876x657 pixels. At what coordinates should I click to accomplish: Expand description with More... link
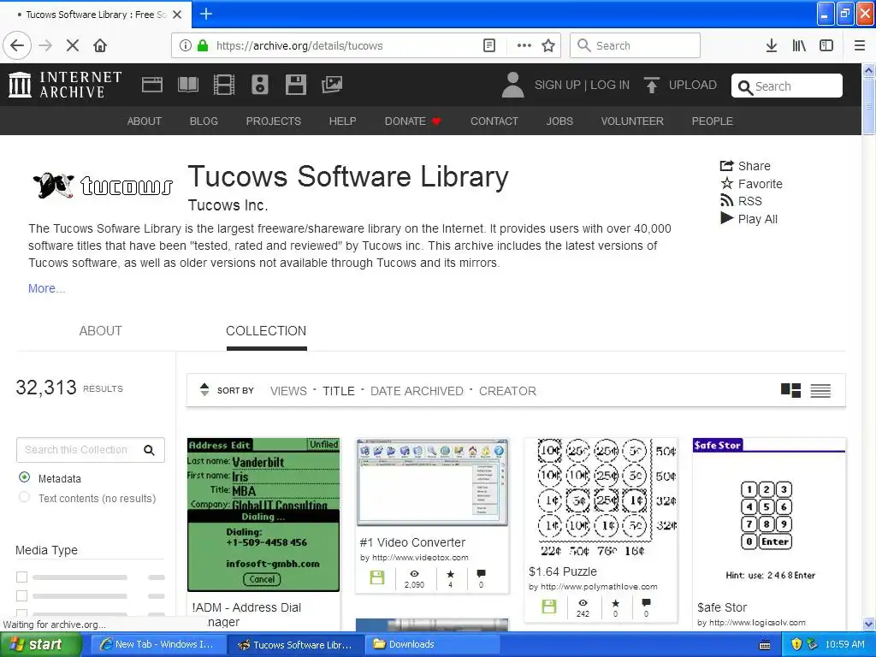click(46, 288)
